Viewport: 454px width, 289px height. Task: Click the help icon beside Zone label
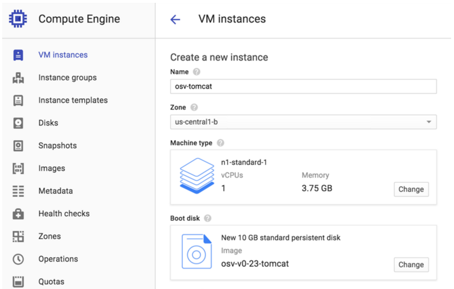point(194,107)
